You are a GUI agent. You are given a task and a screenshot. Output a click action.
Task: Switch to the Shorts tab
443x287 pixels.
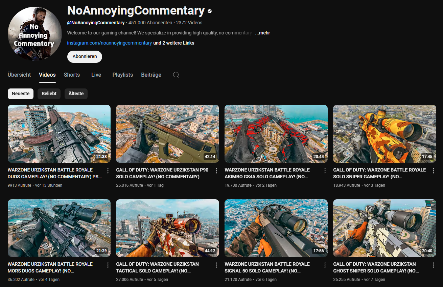tap(72, 75)
